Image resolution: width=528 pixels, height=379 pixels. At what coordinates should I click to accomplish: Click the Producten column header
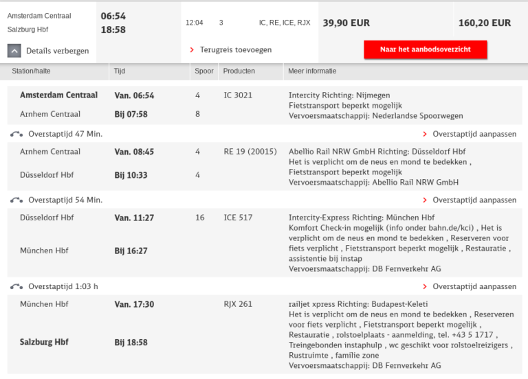coord(239,71)
